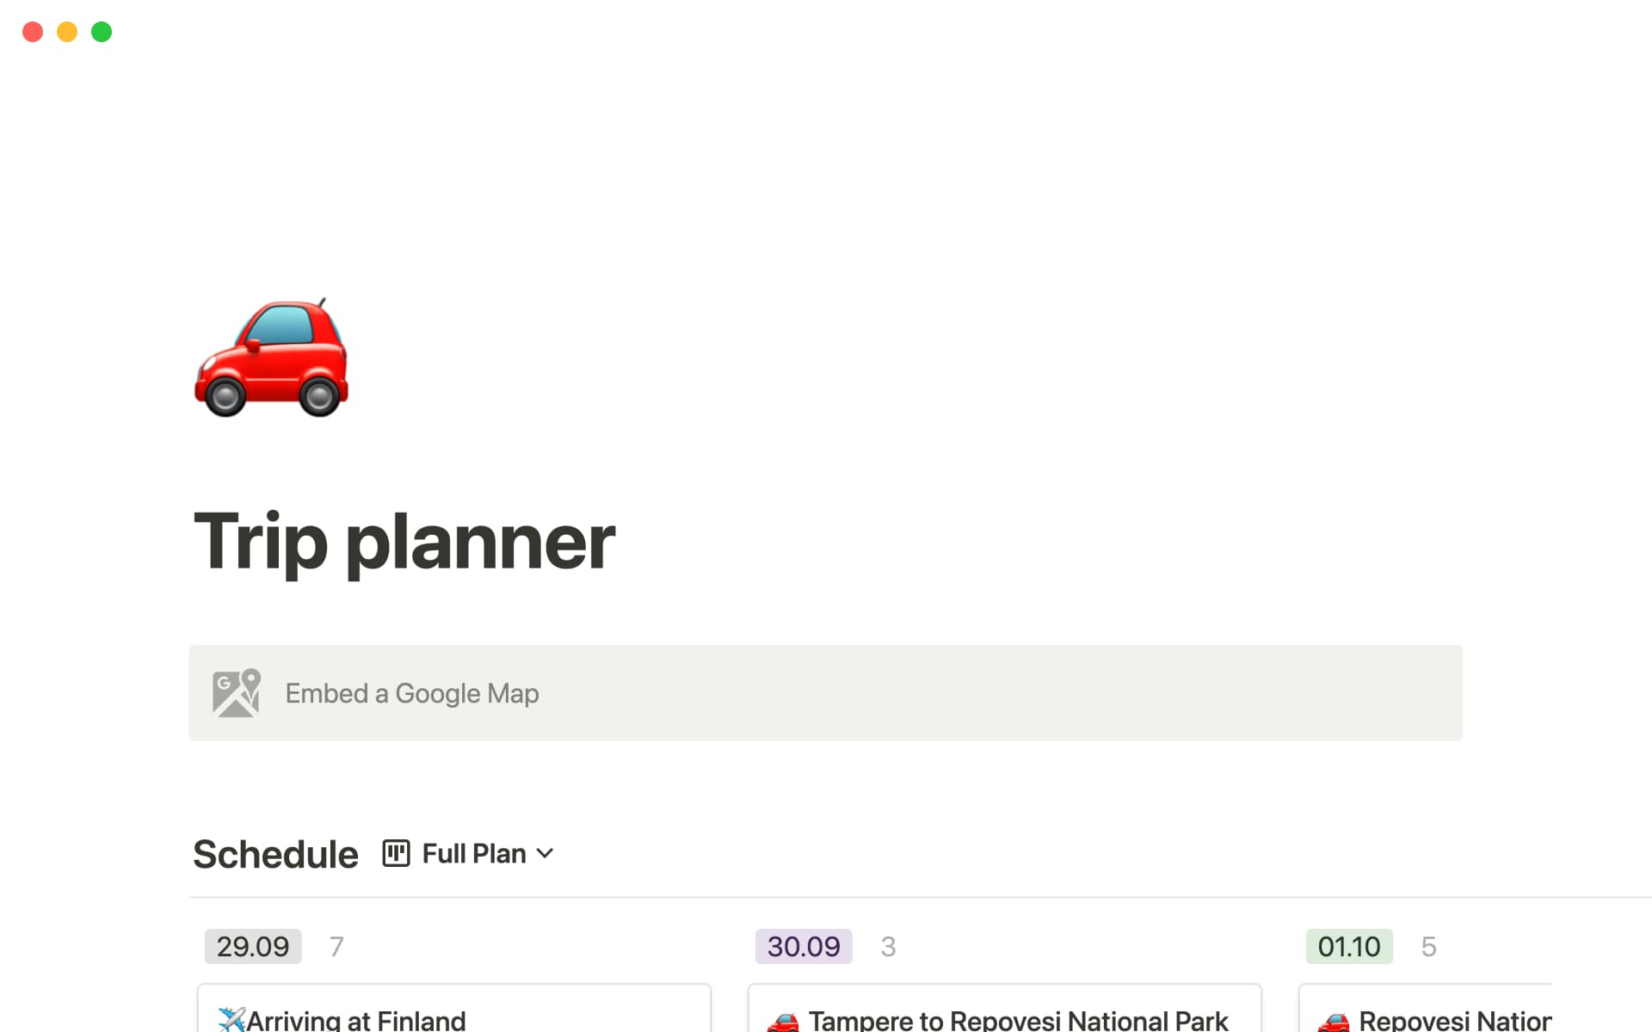Select the 01.10 date tag
Viewport: 1652px width, 1032px height.
[x=1348, y=946]
